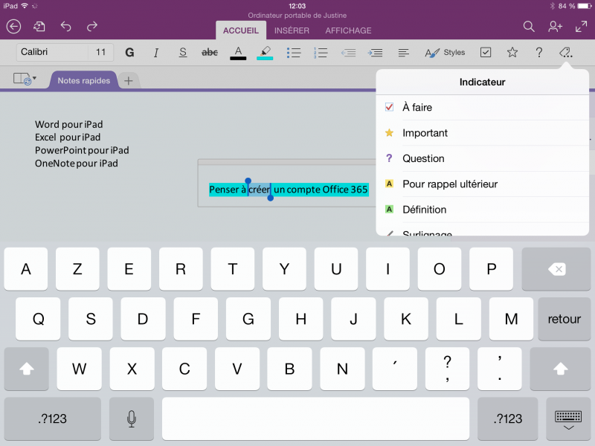The height and width of the screenshot is (446, 595).
Task: Switch to the ACCUEIL tab
Action: [240, 30]
